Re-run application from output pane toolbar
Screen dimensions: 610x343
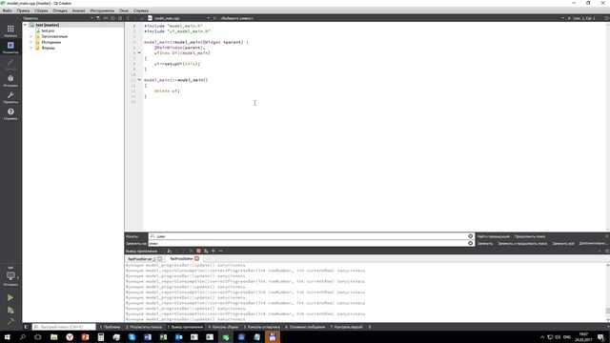tap(206, 251)
